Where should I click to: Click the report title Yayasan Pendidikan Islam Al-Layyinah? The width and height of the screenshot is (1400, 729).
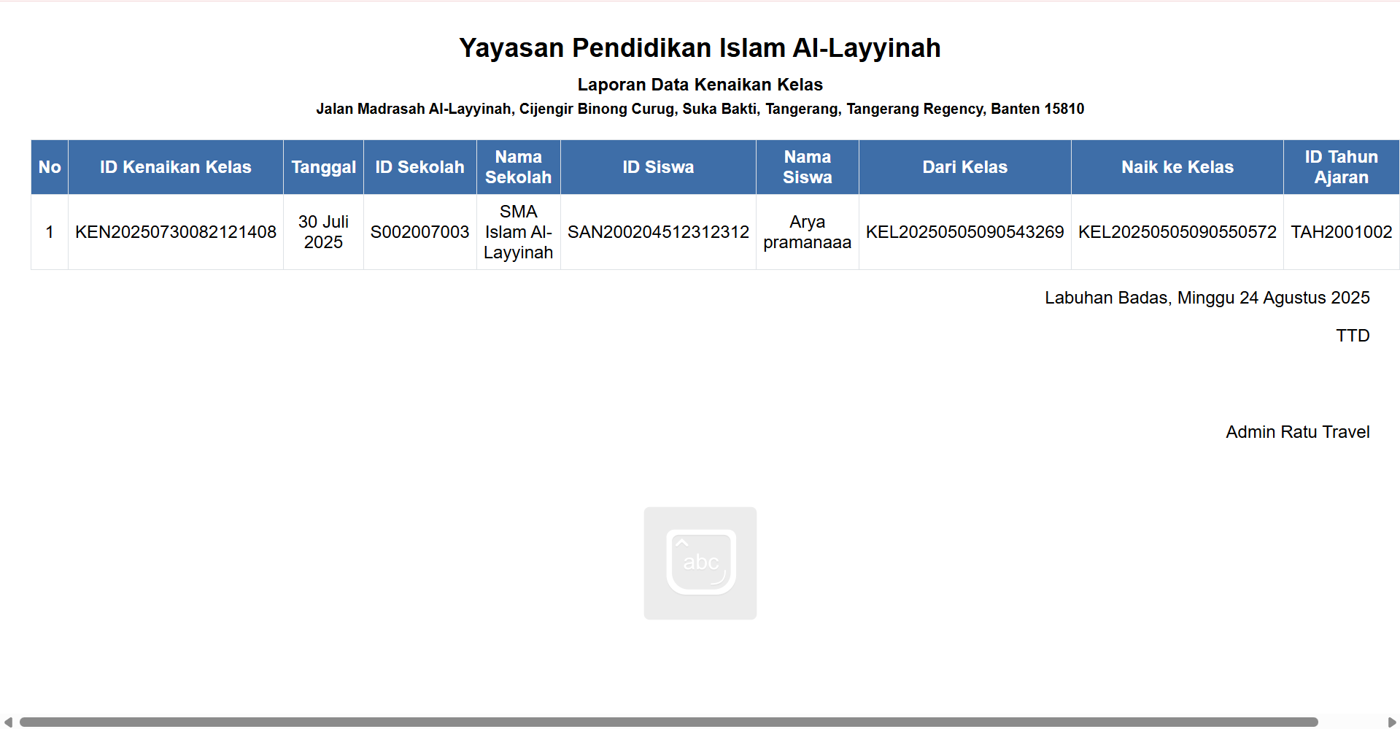[700, 47]
